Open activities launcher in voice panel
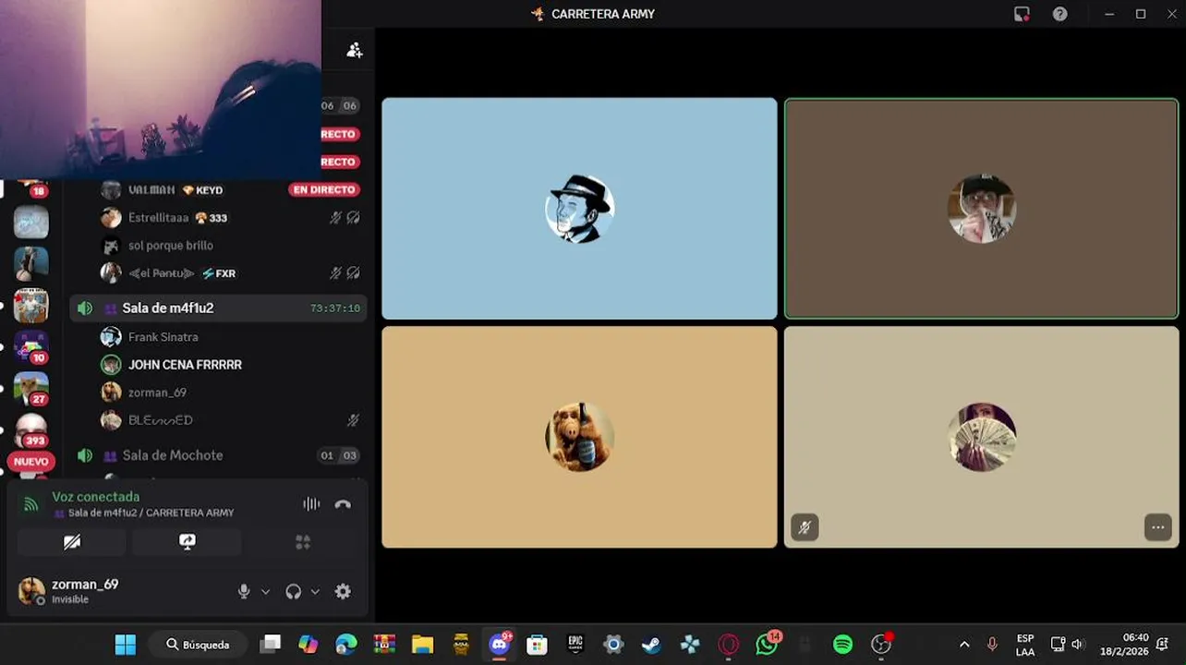The height and width of the screenshot is (665, 1186). [302, 542]
